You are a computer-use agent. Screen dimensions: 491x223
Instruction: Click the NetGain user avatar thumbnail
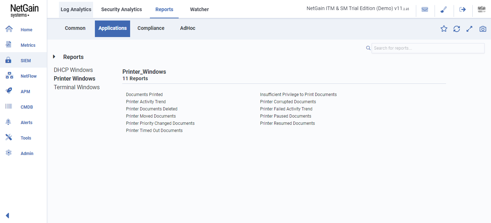pos(482,10)
